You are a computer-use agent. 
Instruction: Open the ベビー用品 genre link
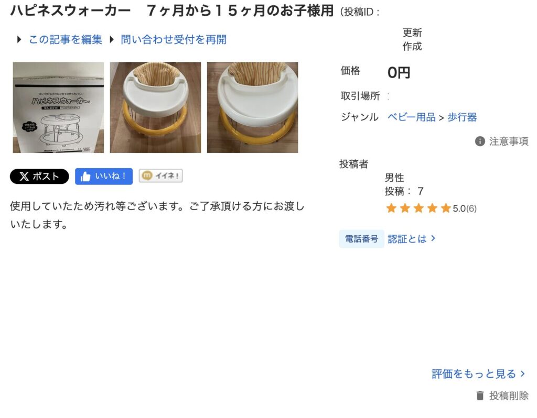(x=411, y=117)
